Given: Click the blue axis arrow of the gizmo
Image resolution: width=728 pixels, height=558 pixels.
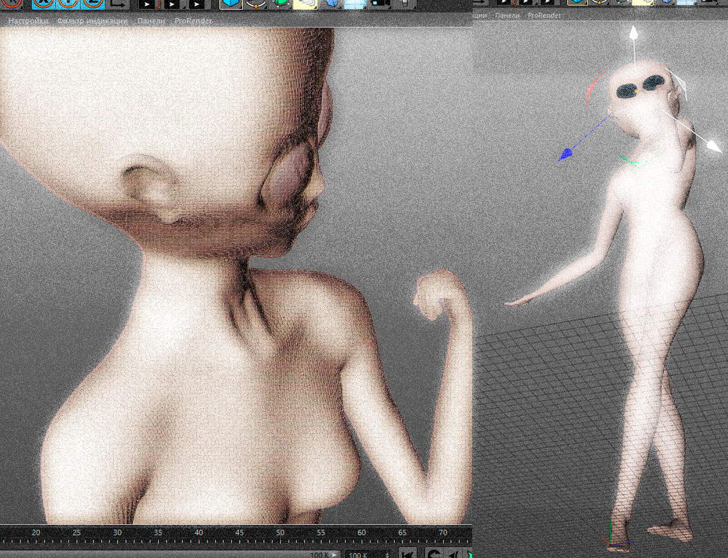Looking at the screenshot, I should click(x=566, y=155).
